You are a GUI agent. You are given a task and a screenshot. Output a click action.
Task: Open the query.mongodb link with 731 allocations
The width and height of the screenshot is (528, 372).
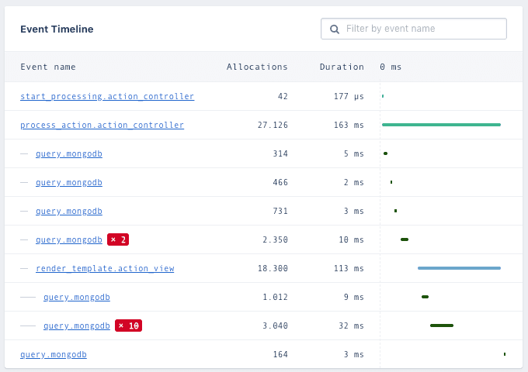69,211
